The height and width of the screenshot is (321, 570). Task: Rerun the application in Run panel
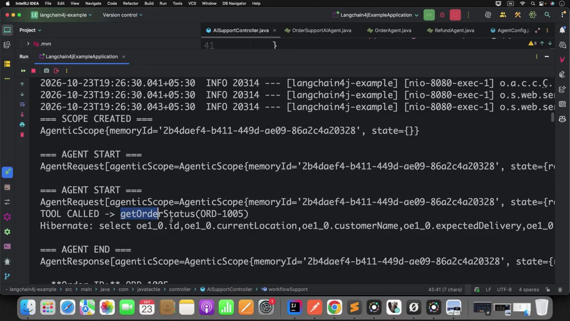click(23, 70)
